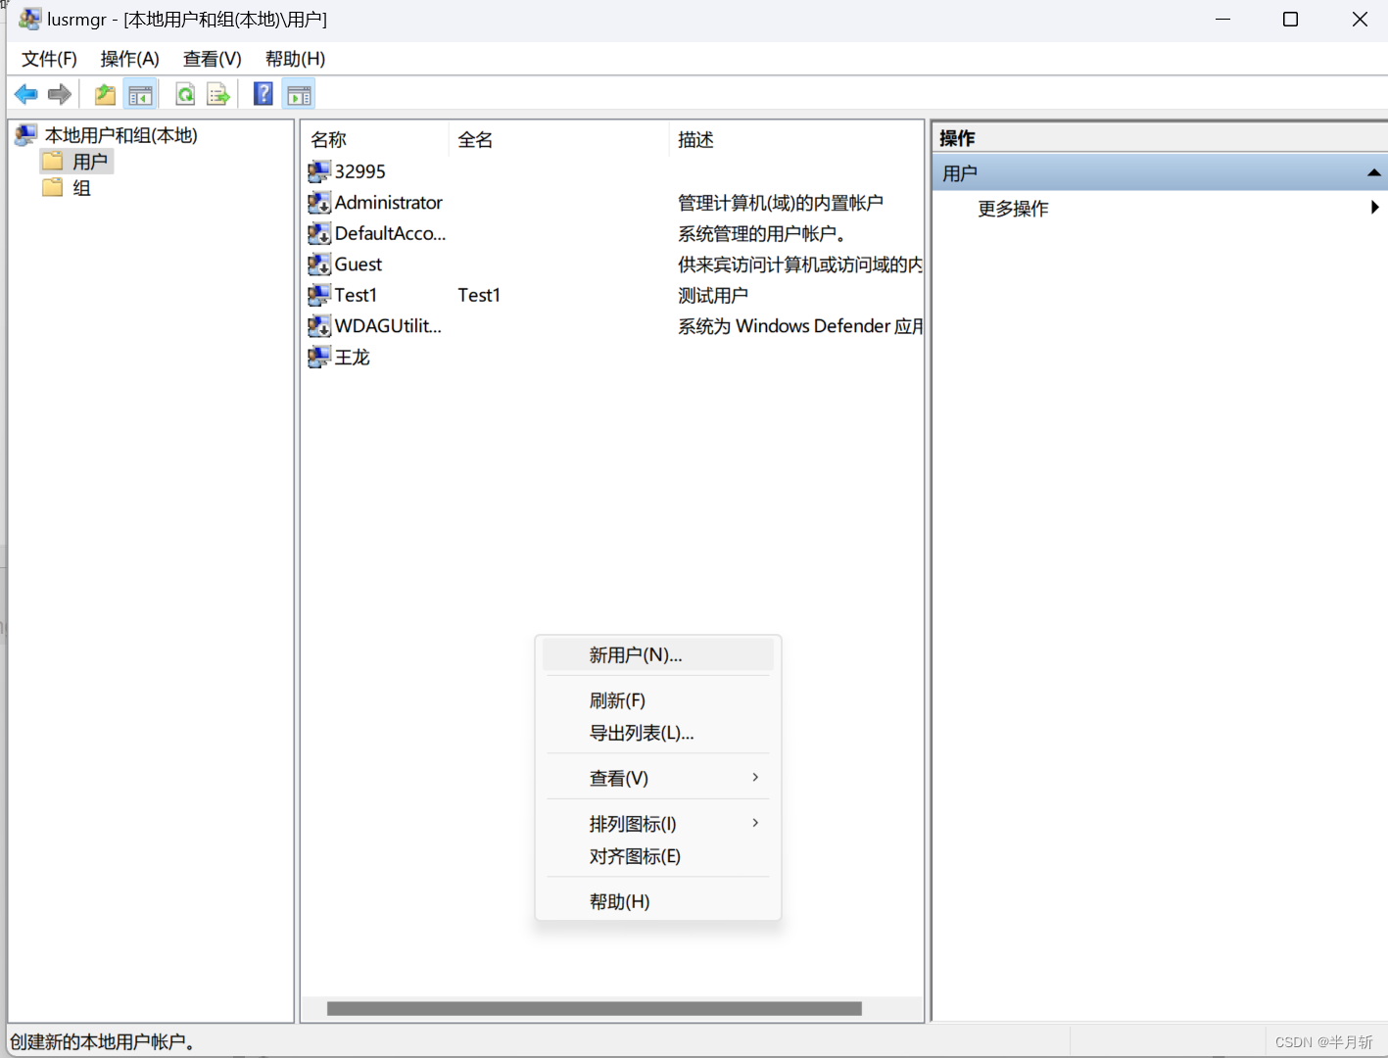Open the 查看(V) menu in menu bar
The width and height of the screenshot is (1388, 1058).
pyautogui.click(x=213, y=59)
